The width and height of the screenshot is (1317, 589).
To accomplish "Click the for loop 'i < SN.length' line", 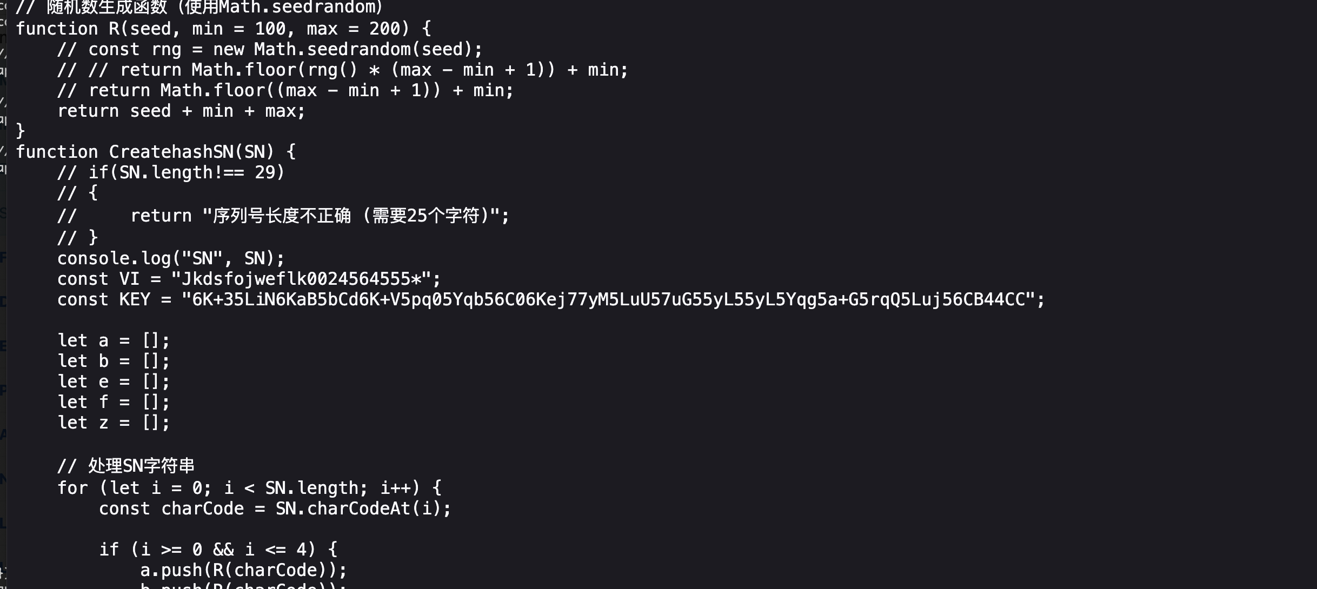I will [x=250, y=488].
